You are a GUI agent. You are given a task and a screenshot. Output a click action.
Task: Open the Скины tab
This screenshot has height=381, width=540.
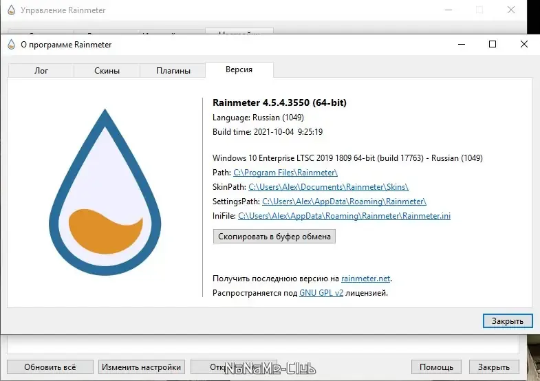tap(107, 71)
